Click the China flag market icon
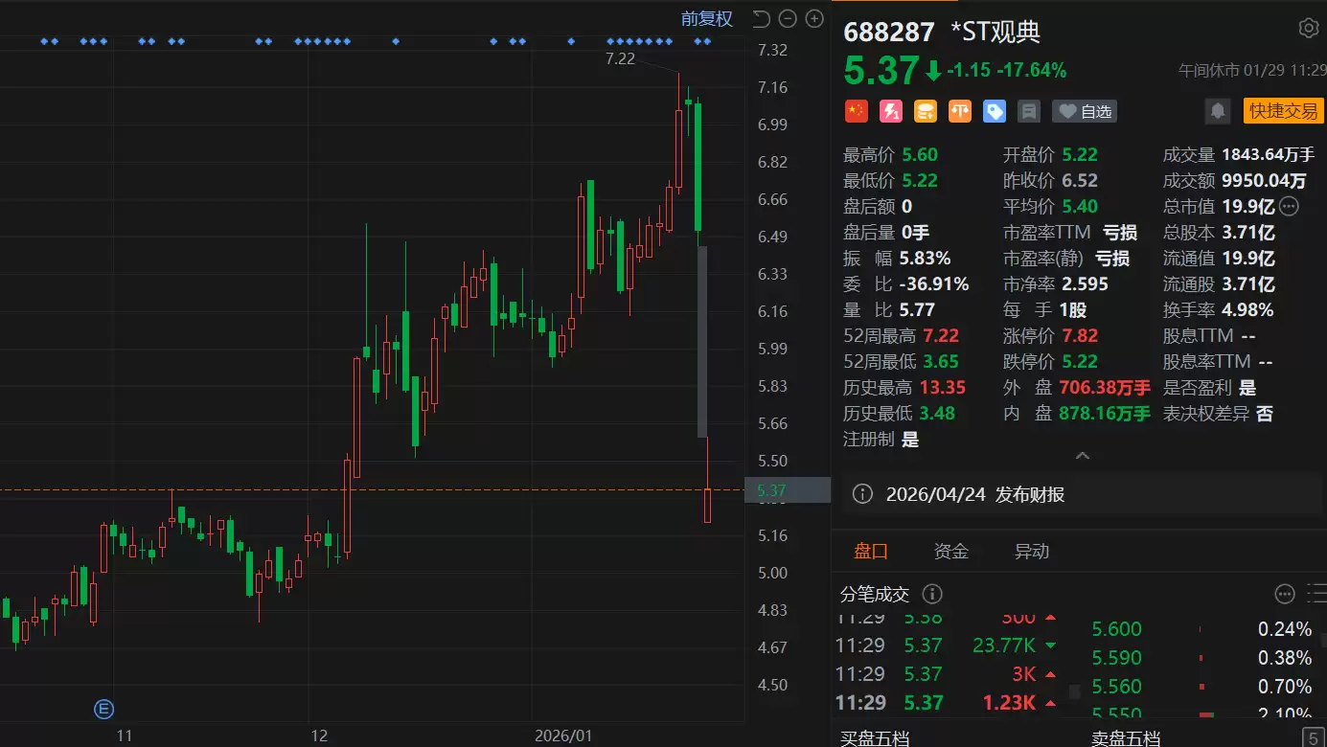 click(x=856, y=111)
